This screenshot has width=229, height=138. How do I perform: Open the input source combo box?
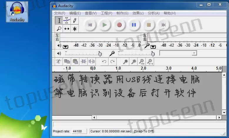[x=178, y=53]
